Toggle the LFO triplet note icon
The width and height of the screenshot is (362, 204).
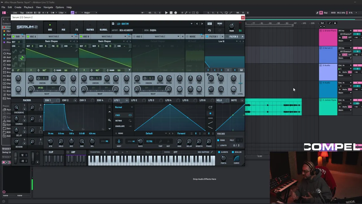point(160,141)
